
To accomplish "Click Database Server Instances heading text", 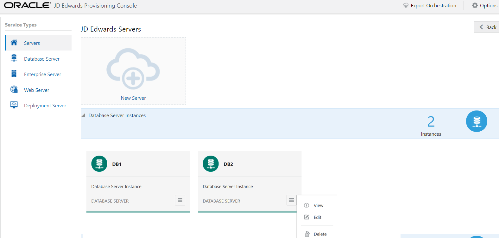I will [117, 116].
